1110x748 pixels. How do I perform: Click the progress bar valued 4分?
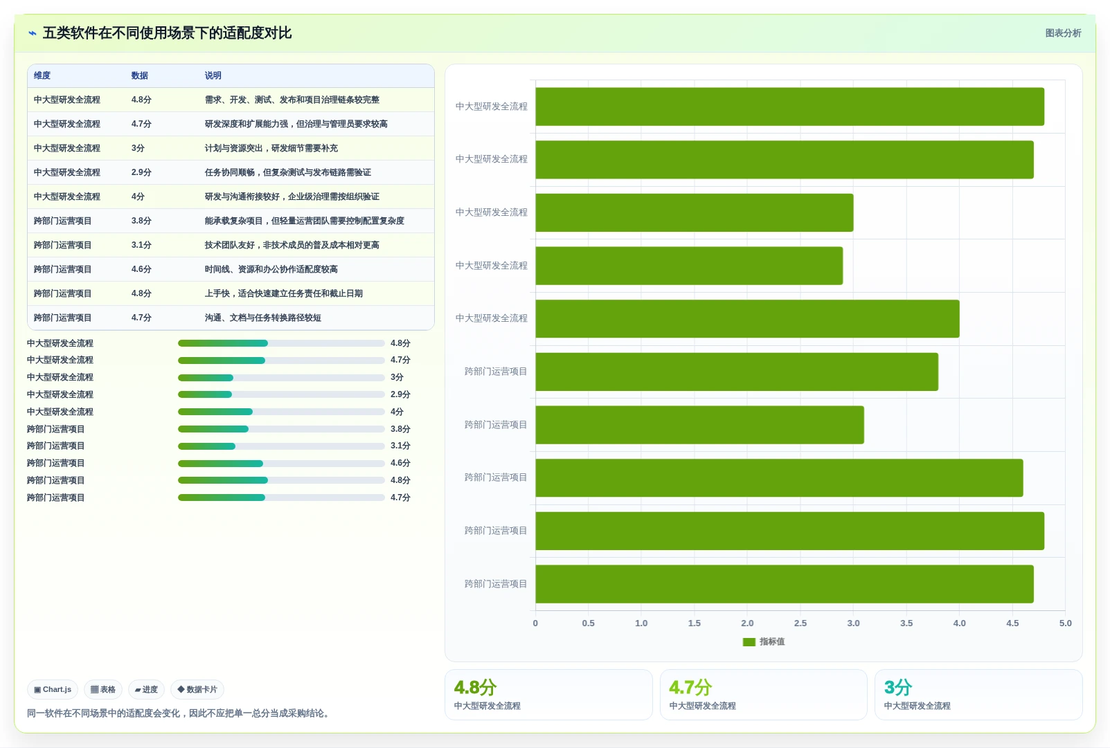tap(281, 412)
